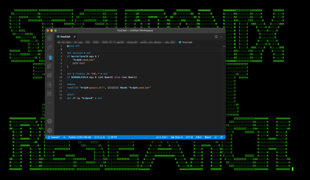Click the 'del /f /q' line

(x=84, y=98)
